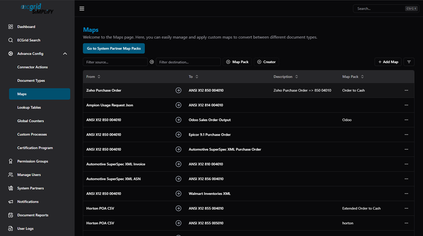Viewport: 423px width, 236px height.
Task: Click the Permission Groups badge icon
Action: click(11, 161)
